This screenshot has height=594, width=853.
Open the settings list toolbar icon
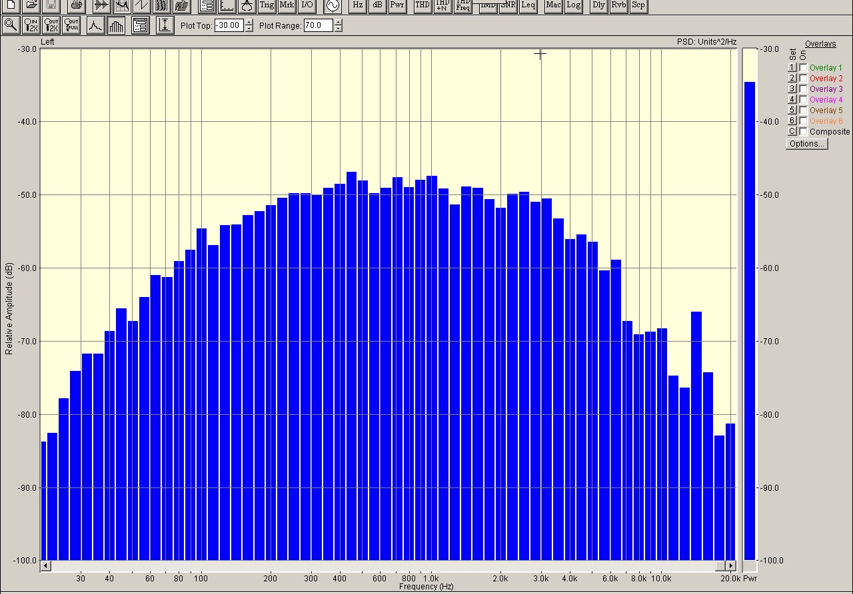207,5
